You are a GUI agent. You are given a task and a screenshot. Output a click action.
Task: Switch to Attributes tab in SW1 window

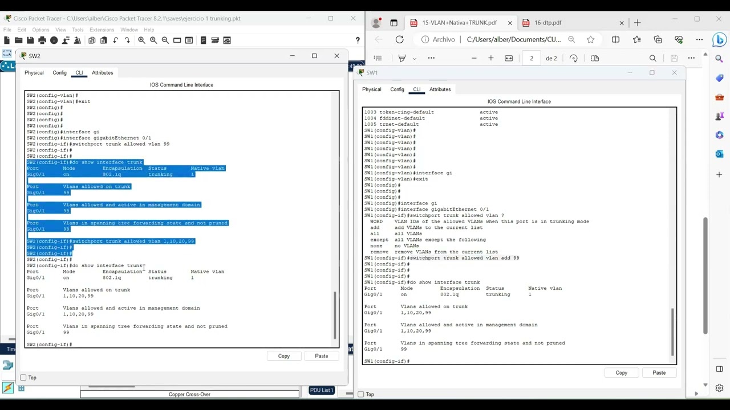(440, 89)
